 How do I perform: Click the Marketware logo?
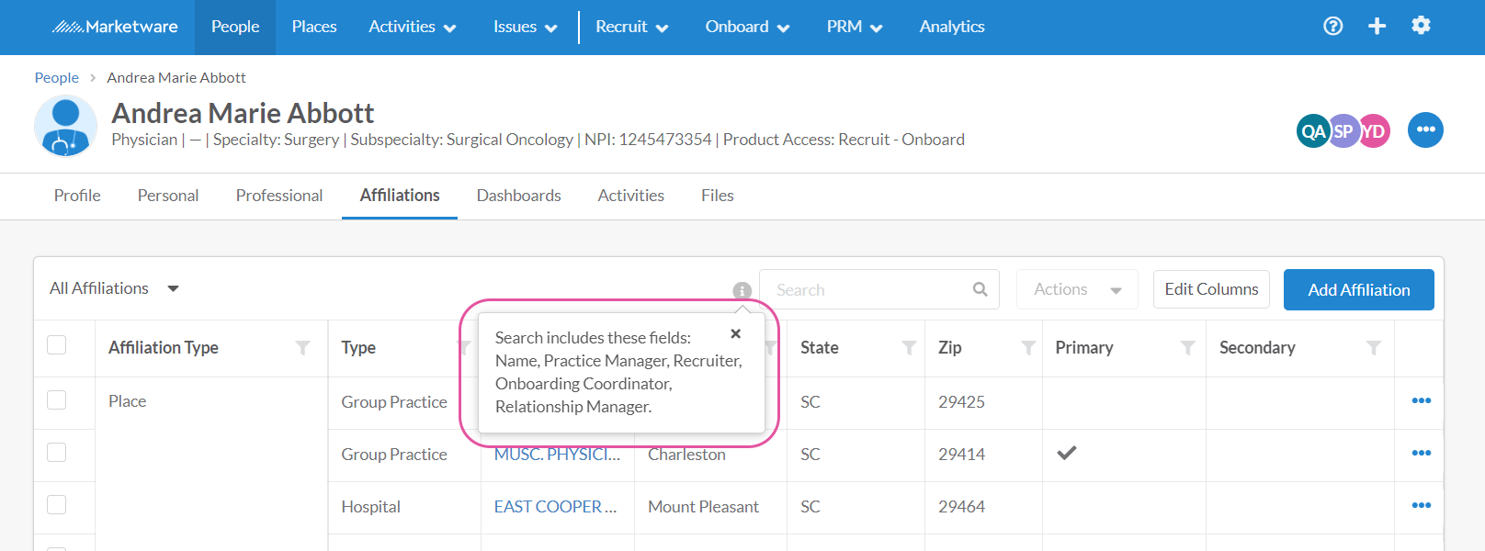pos(115,27)
